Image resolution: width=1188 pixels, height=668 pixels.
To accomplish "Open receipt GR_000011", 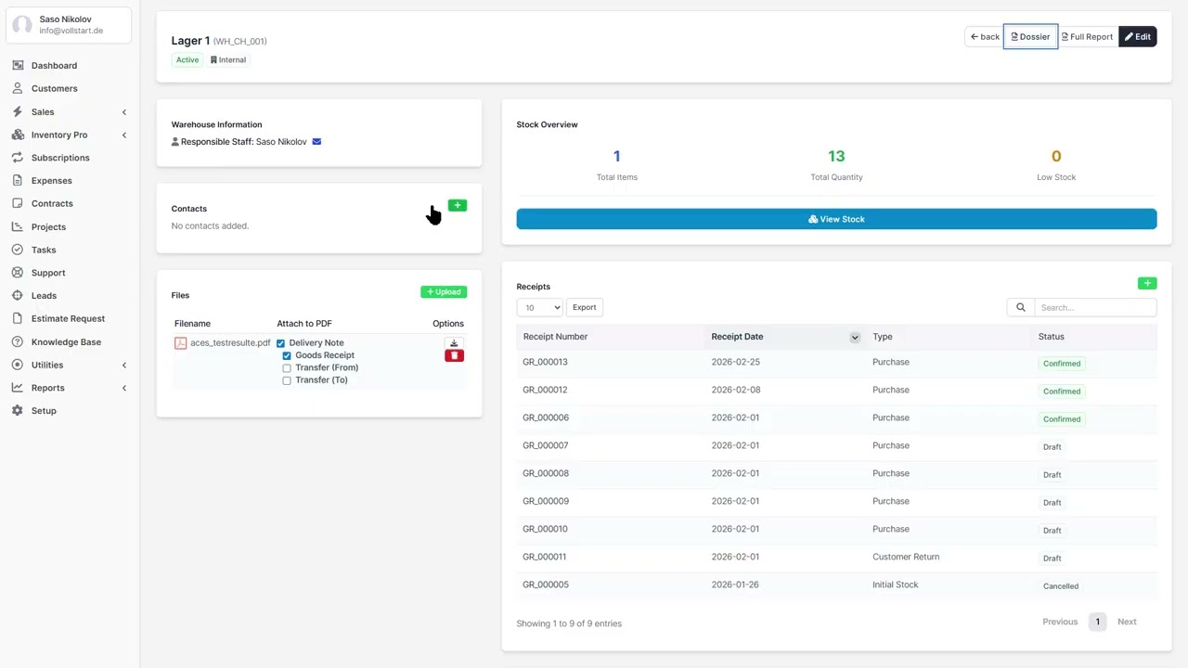I will tap(544, 557).
